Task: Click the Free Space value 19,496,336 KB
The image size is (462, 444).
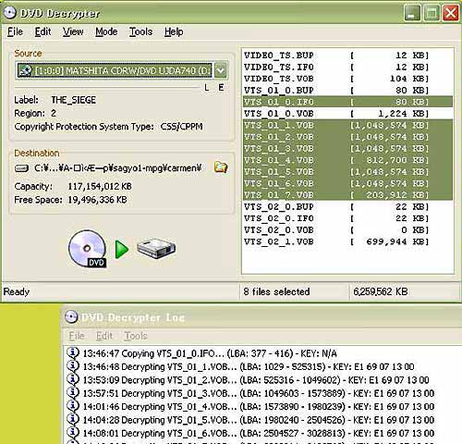Action: [97, 200]
